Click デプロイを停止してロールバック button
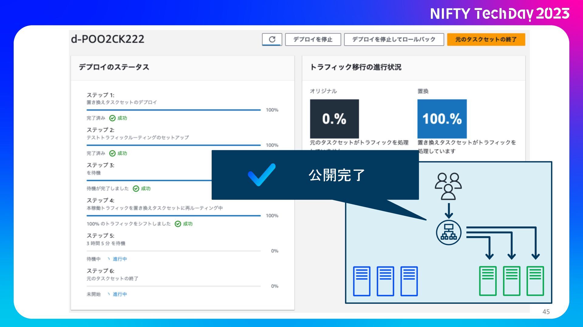The image size is (583, 327). (394, 39)
